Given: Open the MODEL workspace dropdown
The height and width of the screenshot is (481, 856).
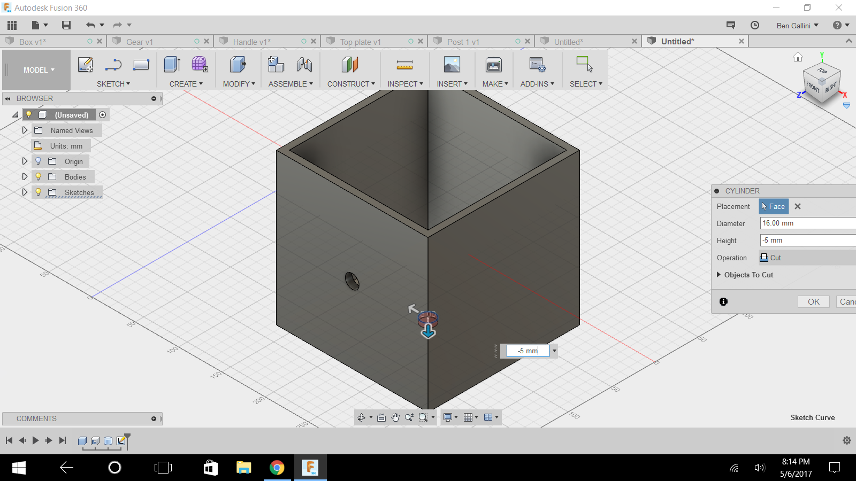Looking at the screenshot, I should point(36,70).
